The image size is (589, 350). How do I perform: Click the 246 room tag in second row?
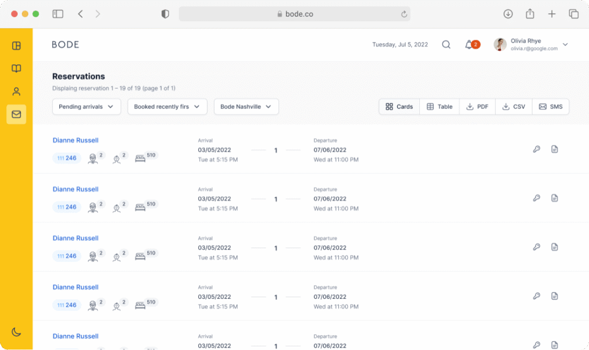(67, 207)
